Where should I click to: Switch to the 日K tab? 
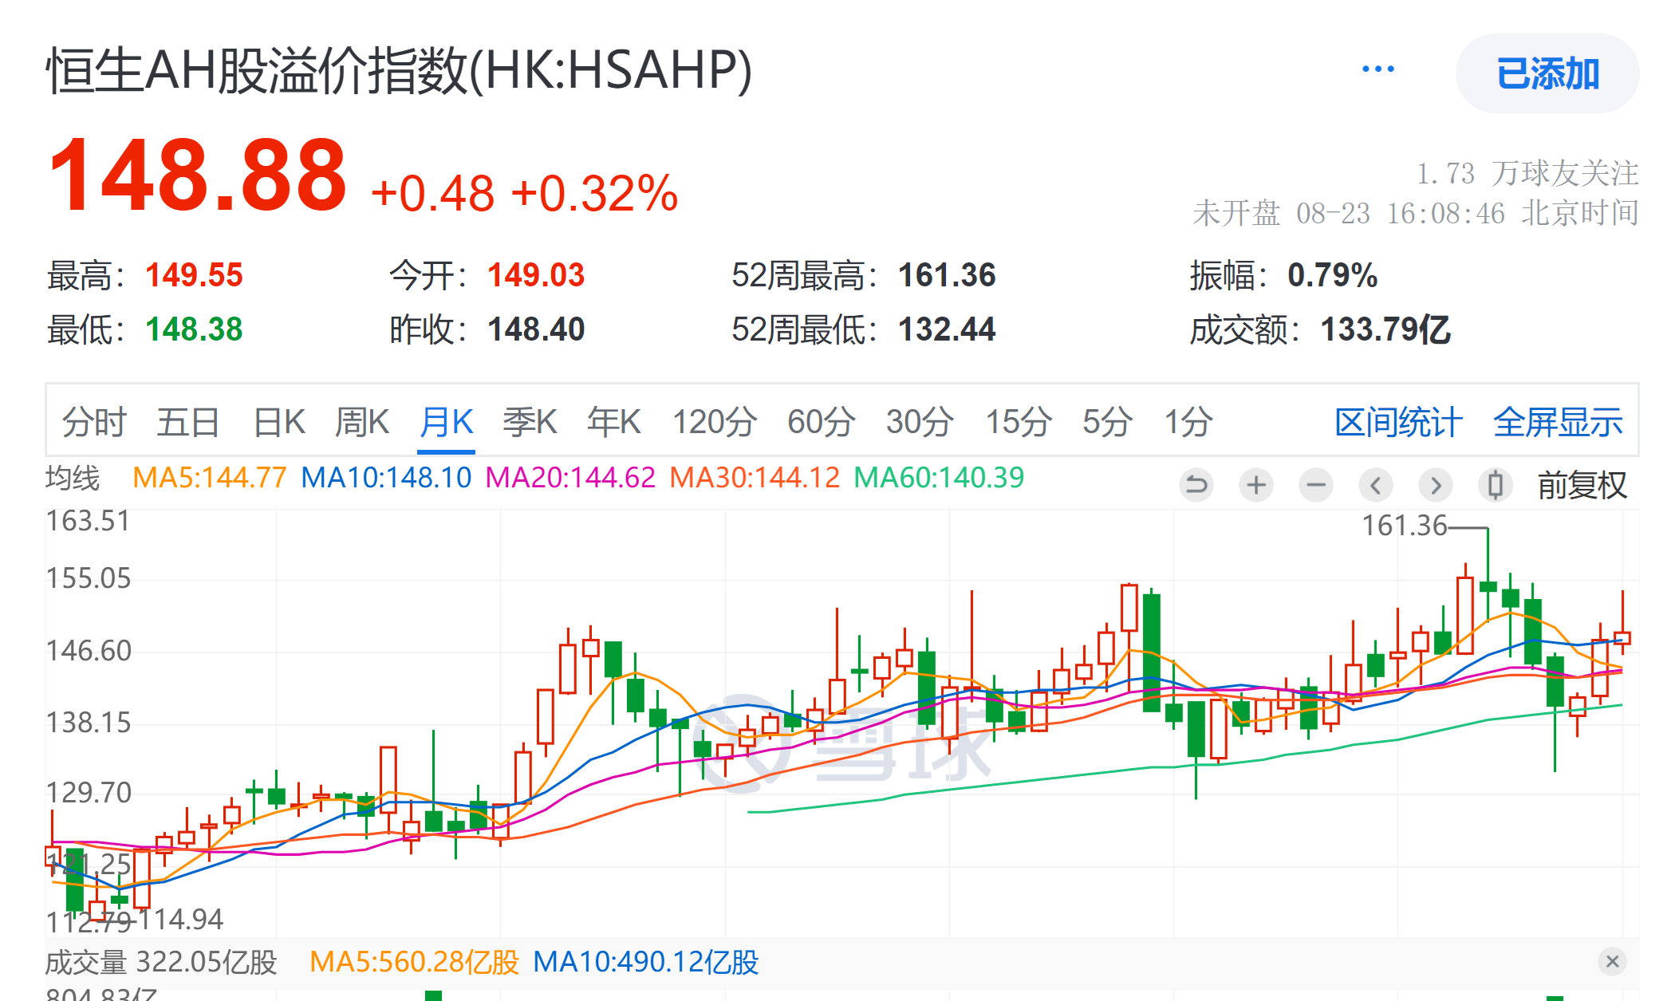coord(279,422)
